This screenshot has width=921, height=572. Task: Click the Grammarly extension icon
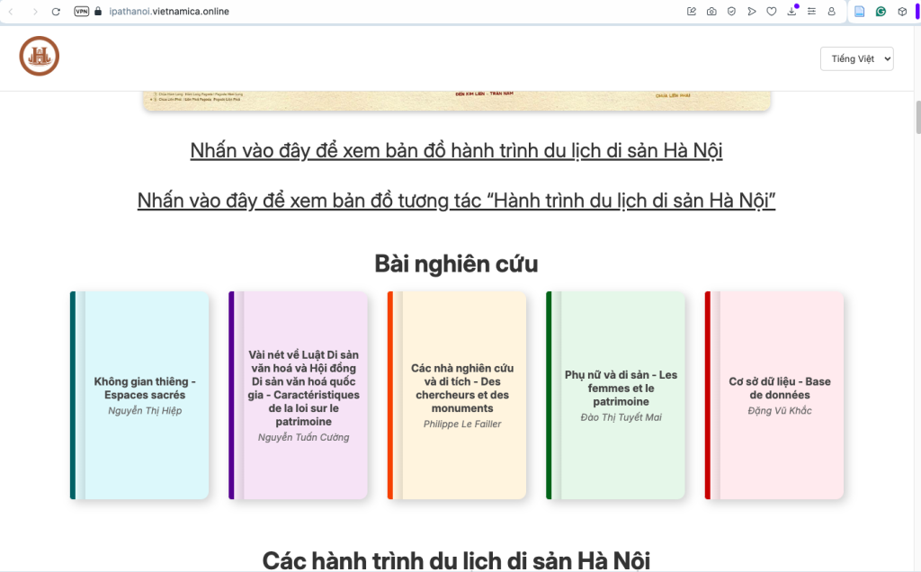881,12
